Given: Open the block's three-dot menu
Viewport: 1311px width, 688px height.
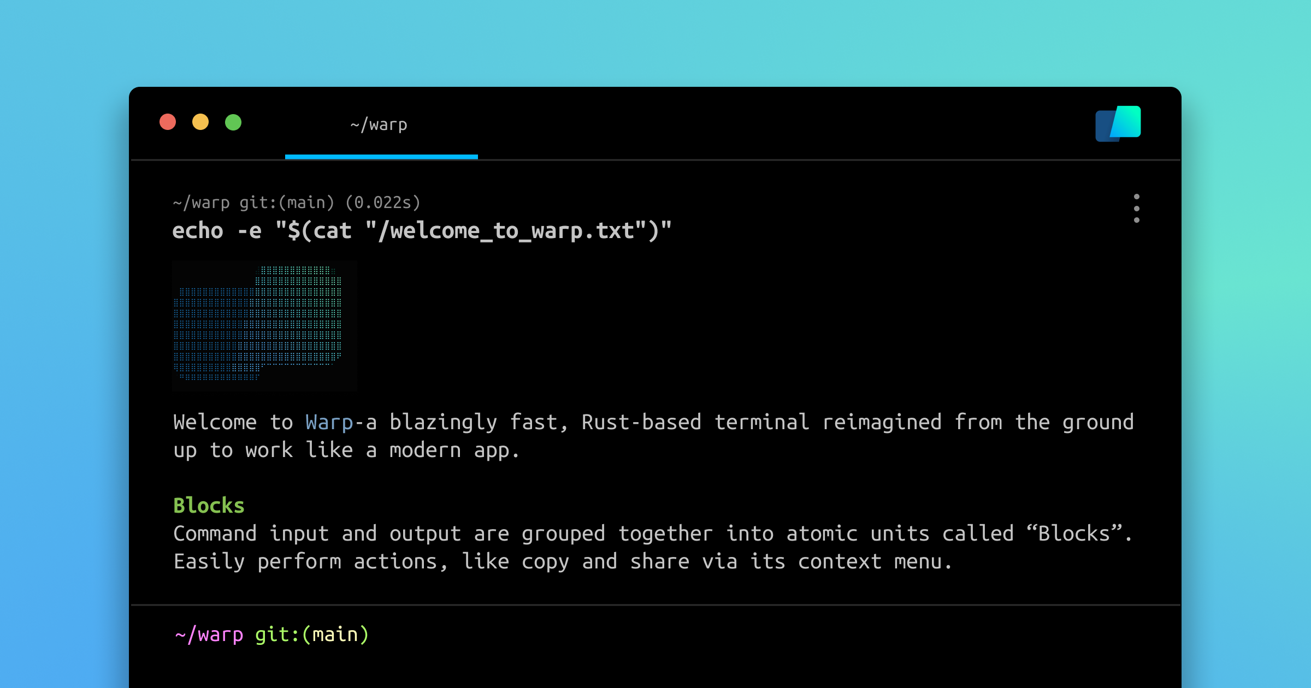Looking at the screenshot, I should click(x=1136, y=208).
